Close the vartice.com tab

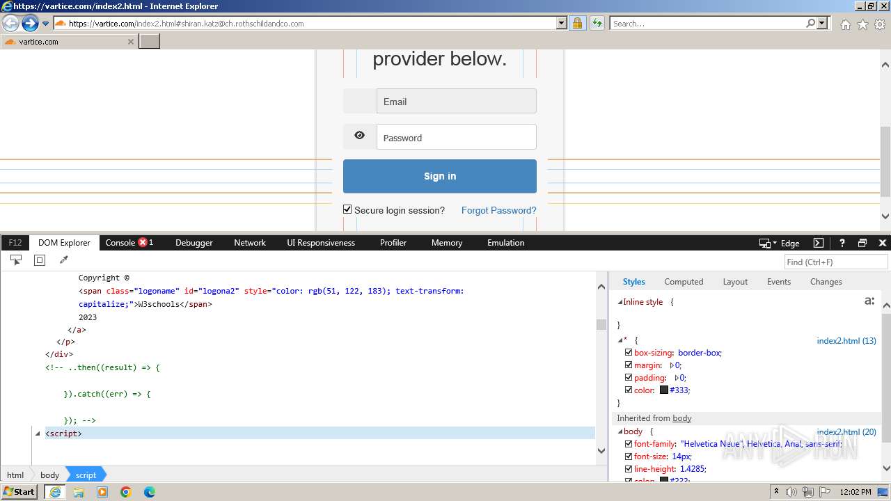click(x=130, y=42)
